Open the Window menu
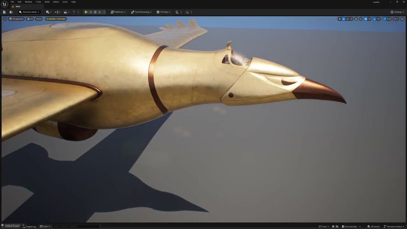 click(28, 2)
